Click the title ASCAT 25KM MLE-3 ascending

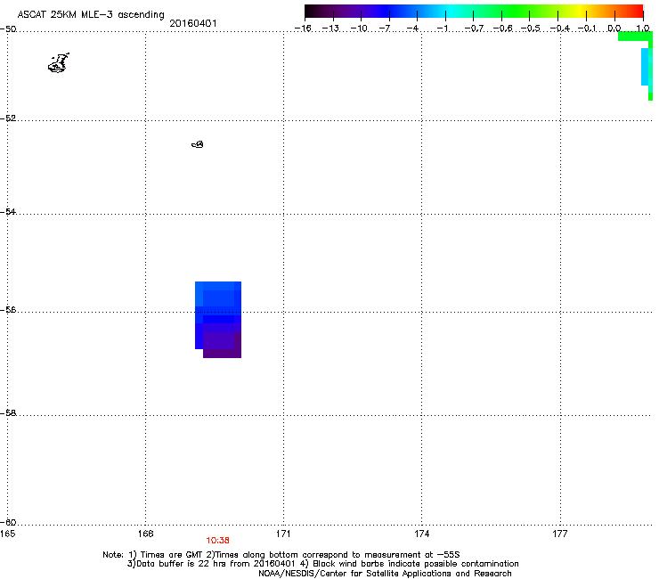pyautogui.click(x=91, y=15)
